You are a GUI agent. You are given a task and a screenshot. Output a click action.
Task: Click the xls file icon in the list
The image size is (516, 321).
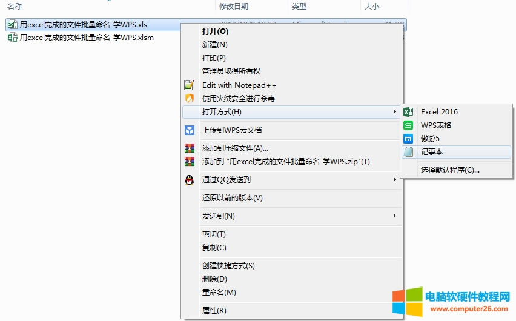(12, 25)
